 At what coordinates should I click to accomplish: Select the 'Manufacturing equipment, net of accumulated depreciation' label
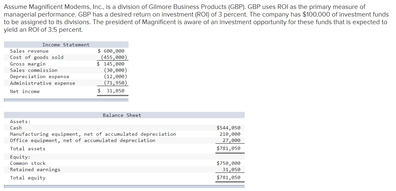[93, 134]
